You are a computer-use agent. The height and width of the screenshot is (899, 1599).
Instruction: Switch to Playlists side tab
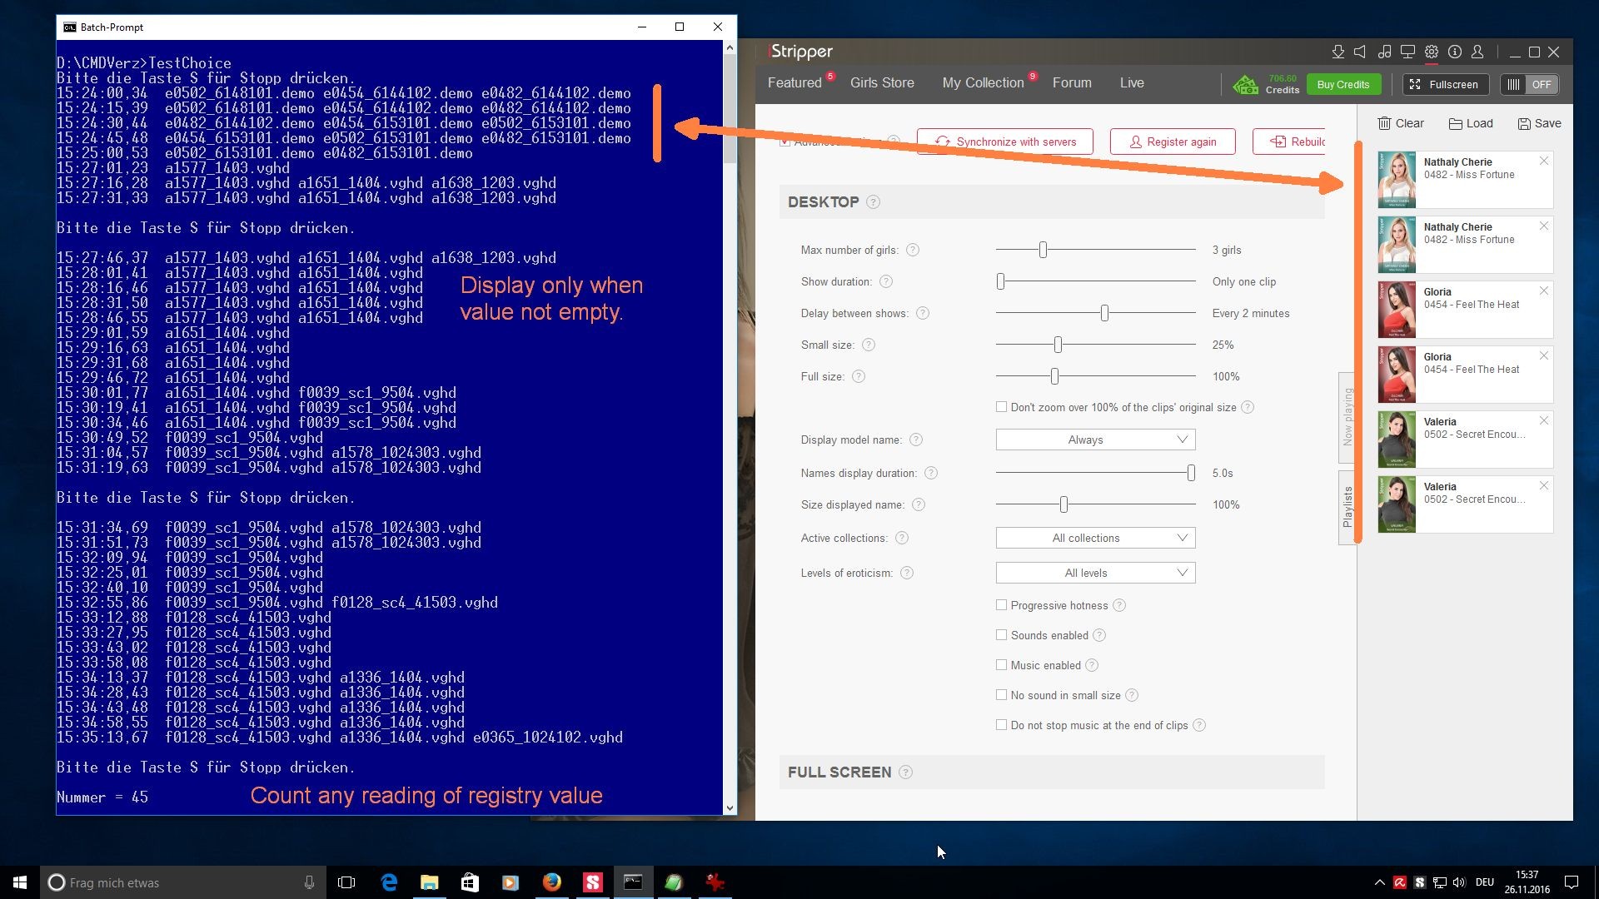[x=1347, y=507]
